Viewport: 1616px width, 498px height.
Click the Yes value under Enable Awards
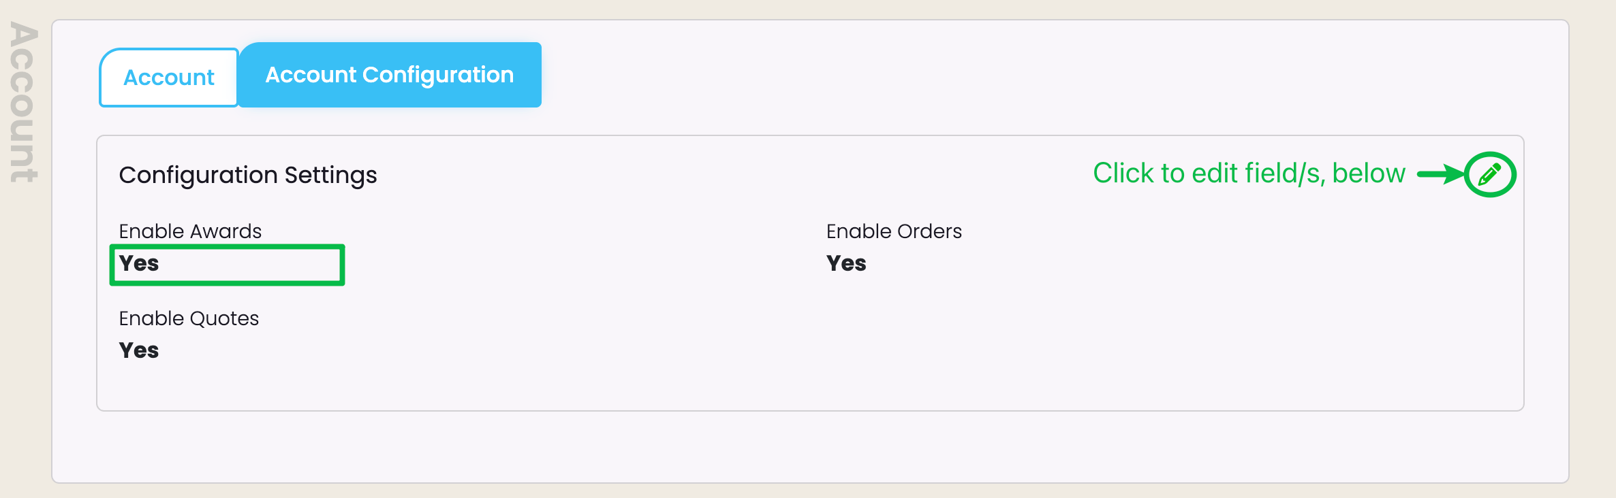click(139, 263)
